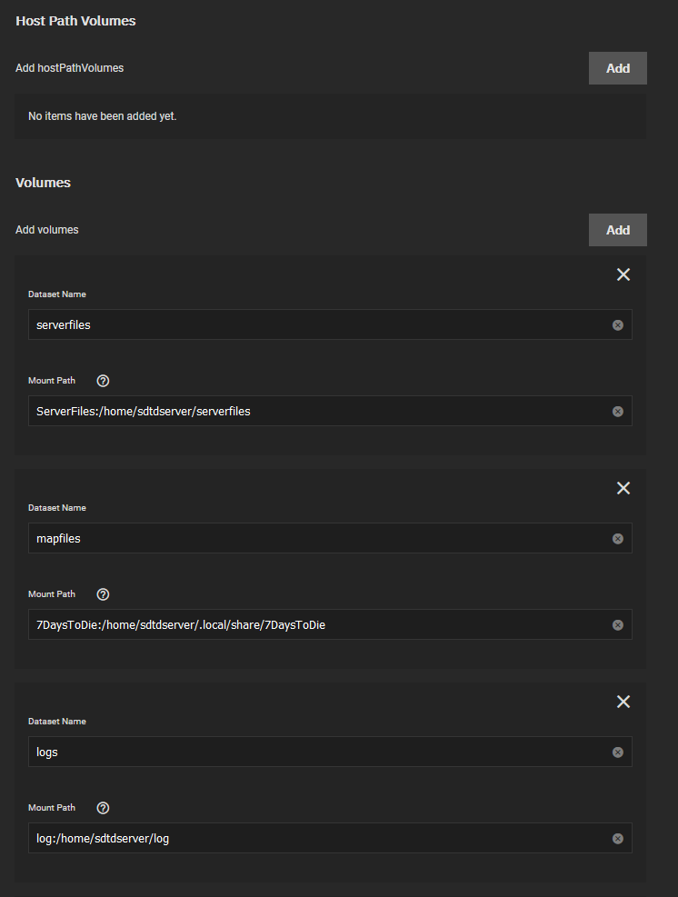Viewport: 678px width, 897px height.
Task: Edit the ServerFiles mount path input
Action: (330, 411)
